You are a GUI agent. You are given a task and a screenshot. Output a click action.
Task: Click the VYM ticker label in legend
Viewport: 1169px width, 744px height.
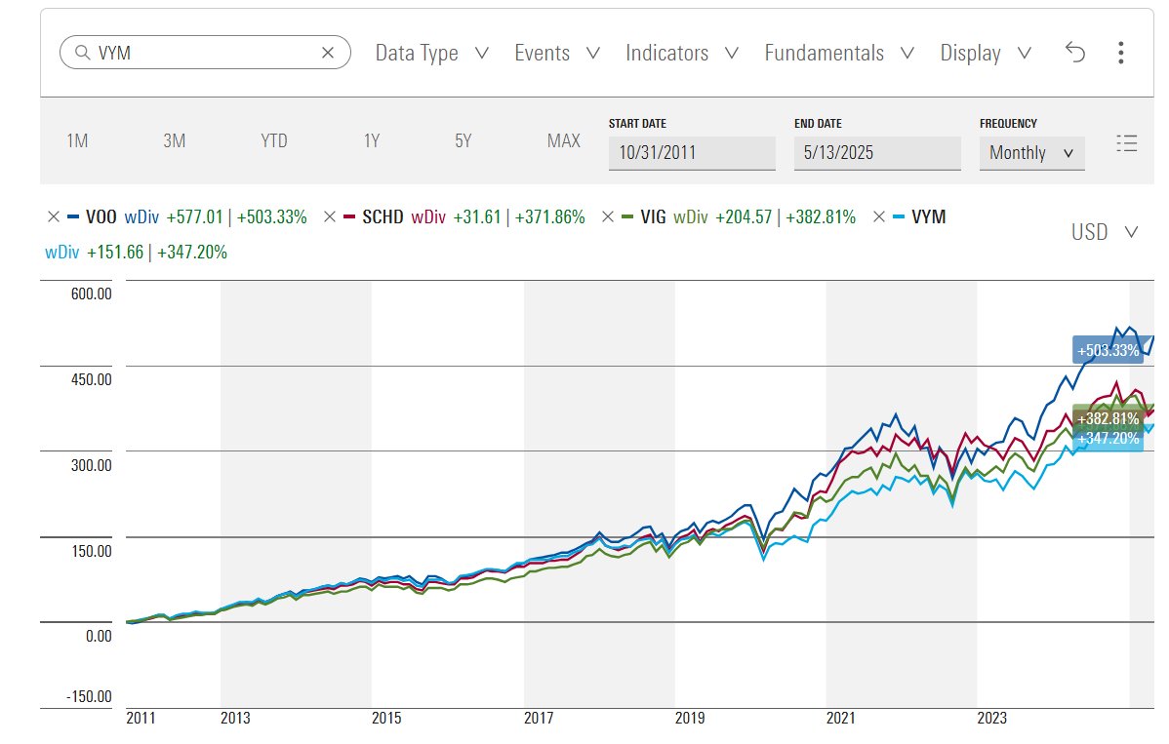pyautogui.click(x=928, y=216)
